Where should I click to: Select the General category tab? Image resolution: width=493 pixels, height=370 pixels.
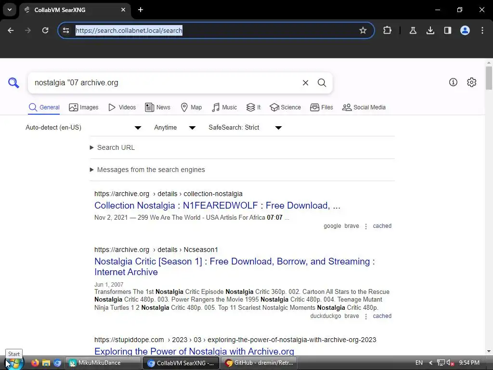[44, 107]
